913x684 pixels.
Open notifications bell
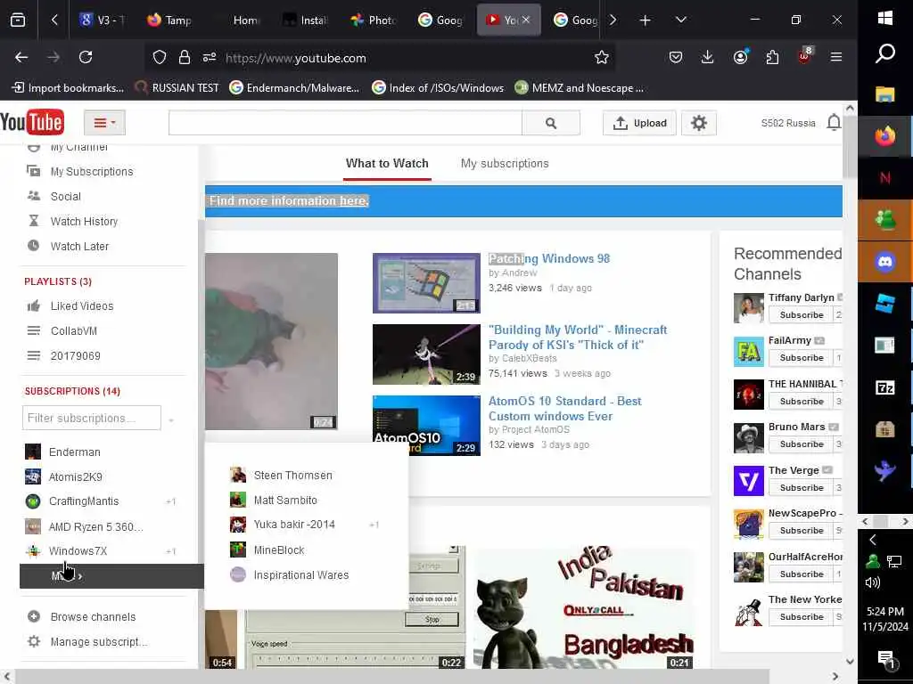(834, 123)
